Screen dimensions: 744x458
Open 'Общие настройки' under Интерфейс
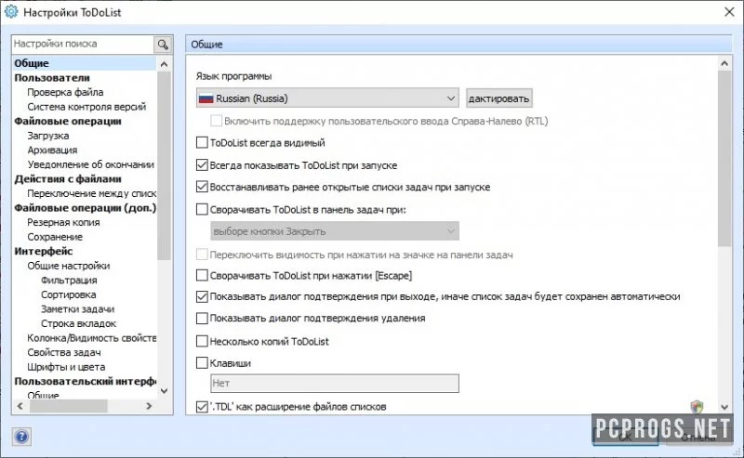coord(68,266)
